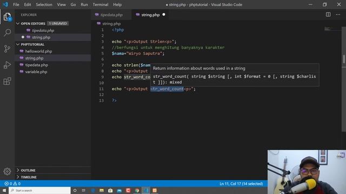Open the Run menu

click(84, 5)
